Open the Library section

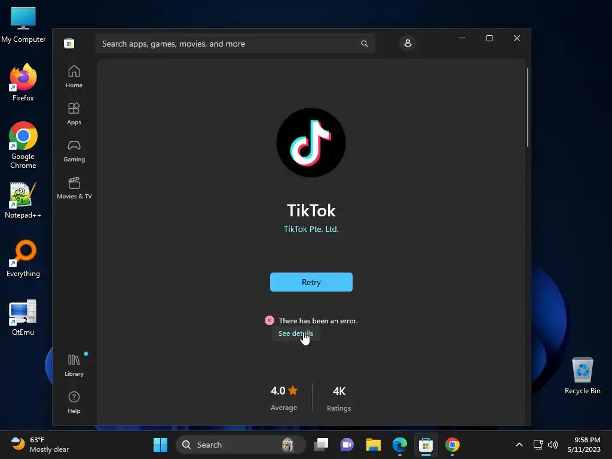click(74, 366)
